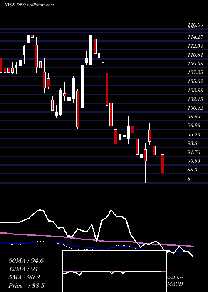Click the 50MA : 94.6 readout
The width and height of the screenshot is (208, 292).
[26, 261]
